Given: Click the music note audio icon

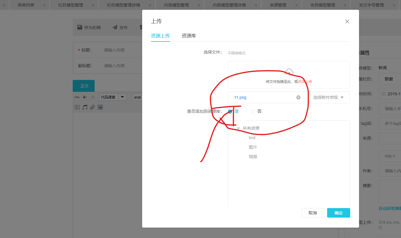Looking at the screenshot, I should pos(85,107).
